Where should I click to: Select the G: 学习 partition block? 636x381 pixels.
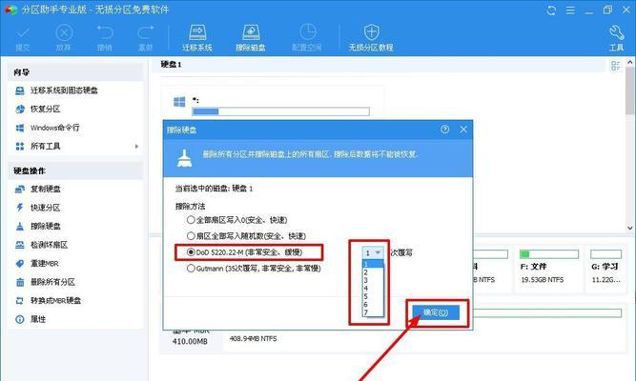pyautogui.click(x=606, y=268)
